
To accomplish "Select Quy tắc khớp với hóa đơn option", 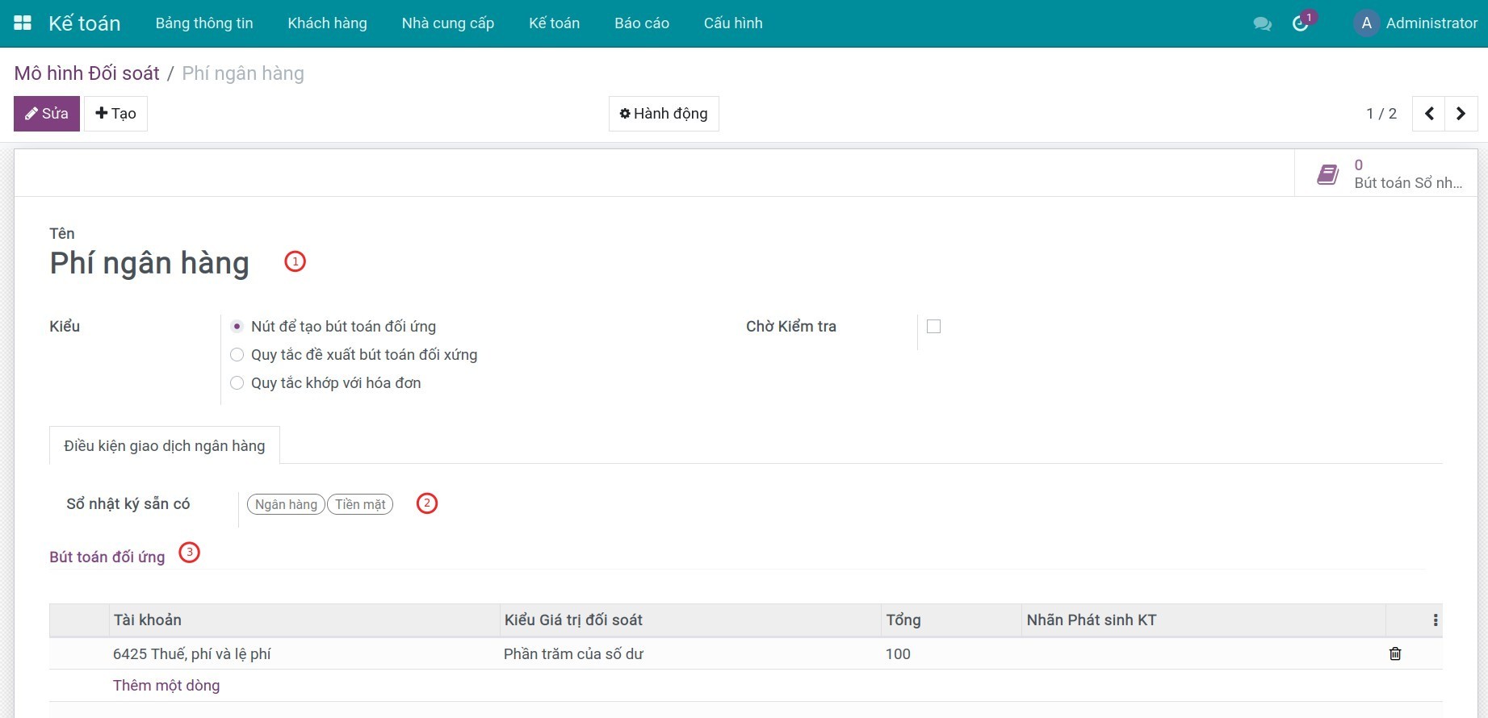I will (x=237, y=383).
